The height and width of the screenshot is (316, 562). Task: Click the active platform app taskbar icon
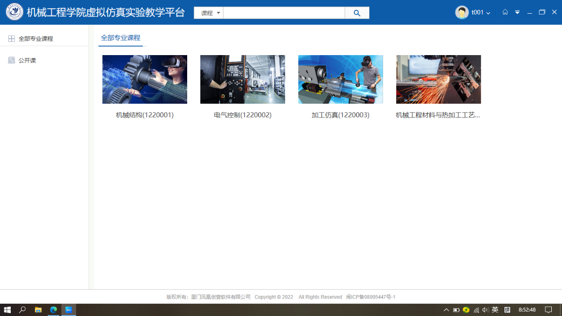point(68,310)
